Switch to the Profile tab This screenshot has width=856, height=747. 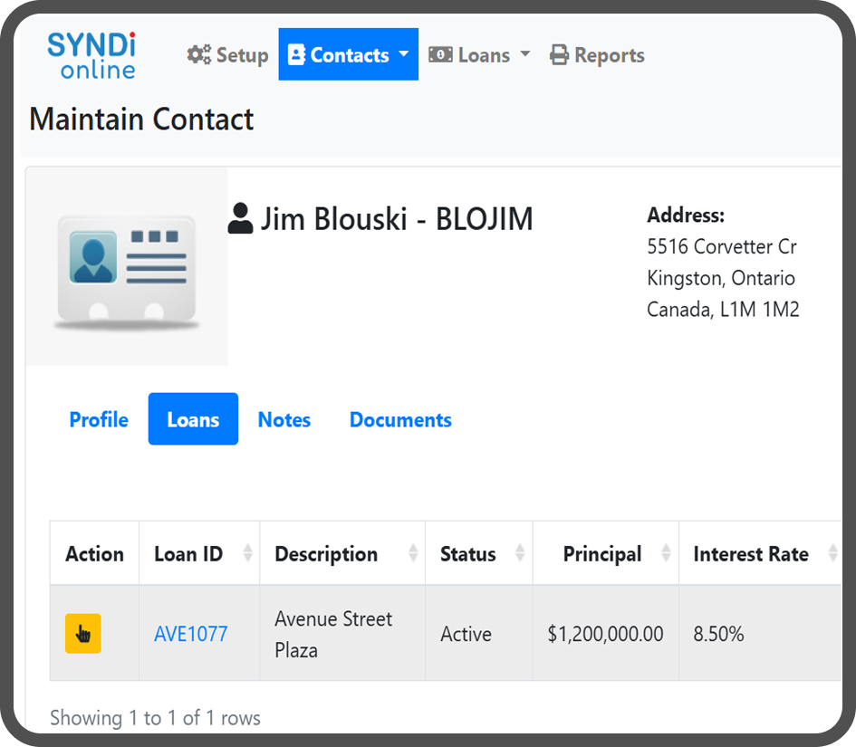pos(99,420)
